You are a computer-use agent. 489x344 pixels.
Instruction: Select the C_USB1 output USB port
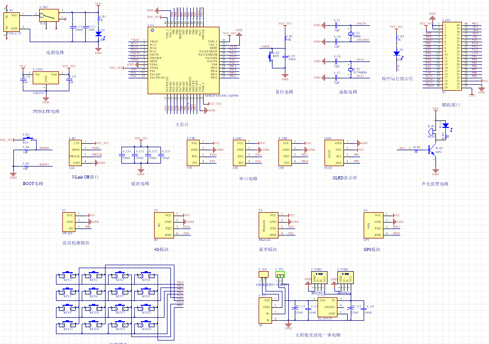tap(319, 277)
